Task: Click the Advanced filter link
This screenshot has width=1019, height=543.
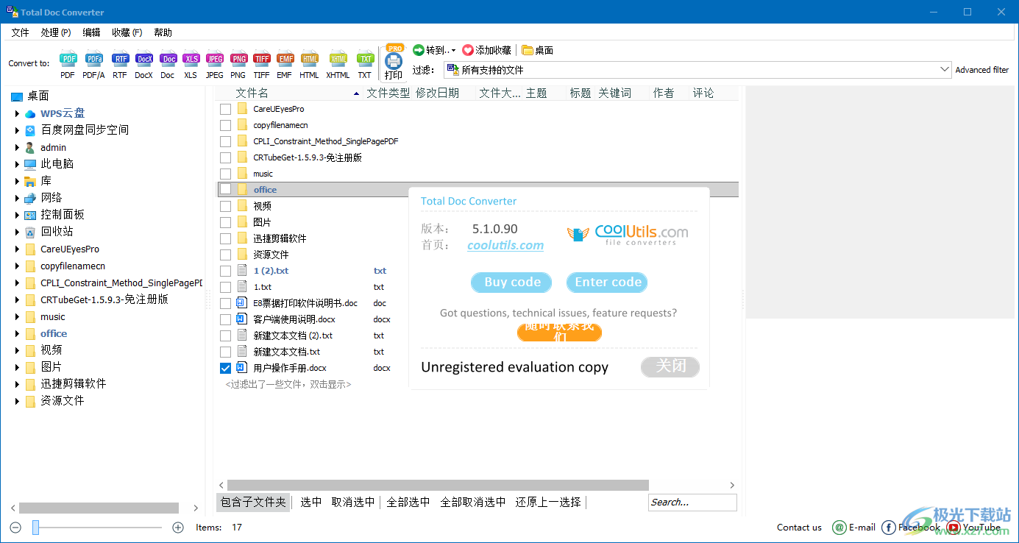Action: click(982, 70)
